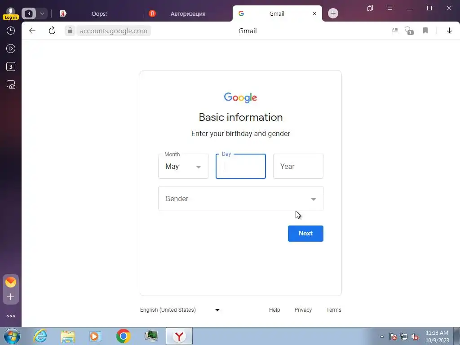Go back to the previous page
The height and width of the screenshot is (345, 460).
tap(32, 31)
